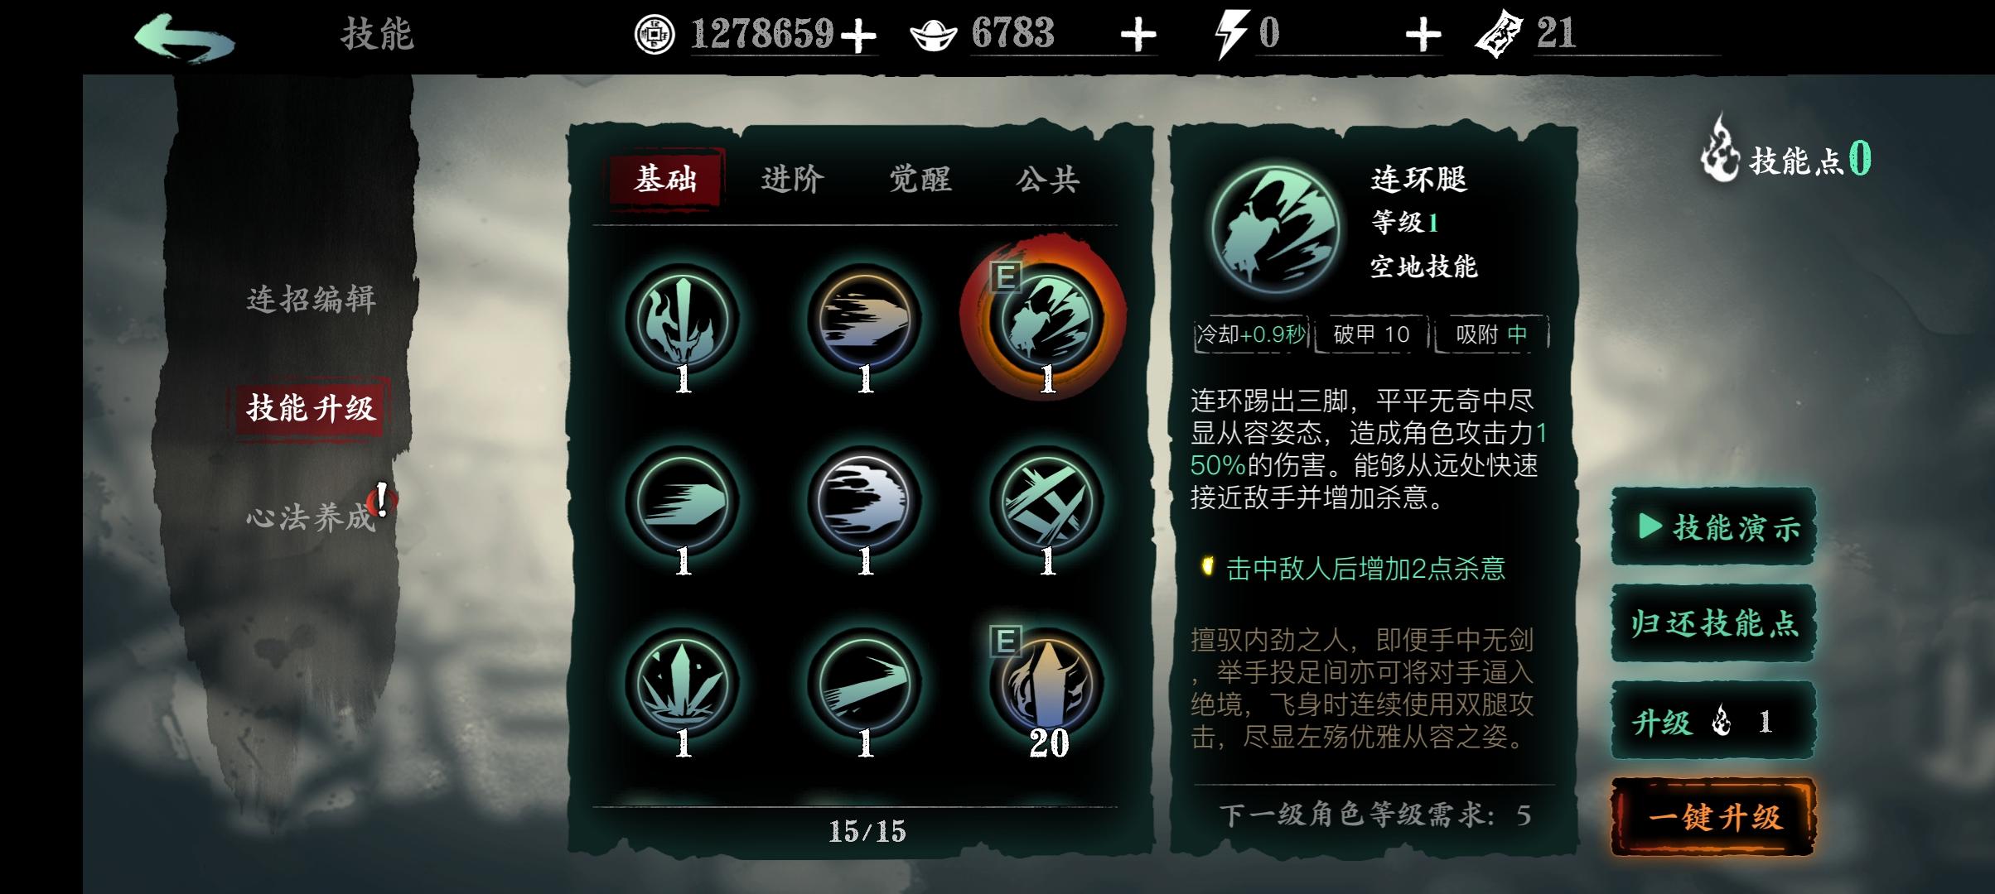Play the 技能演示 skill demo
This screenshot has height=894, width=1995.
click(1713, 526)
